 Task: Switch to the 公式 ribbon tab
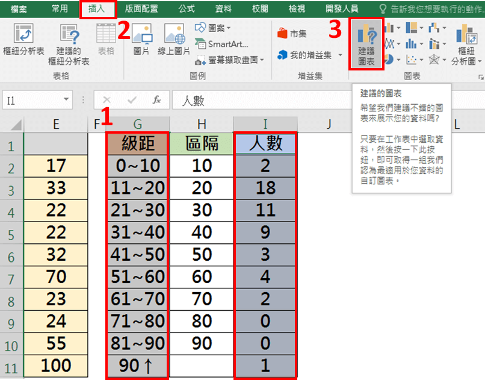coord(187,8)
